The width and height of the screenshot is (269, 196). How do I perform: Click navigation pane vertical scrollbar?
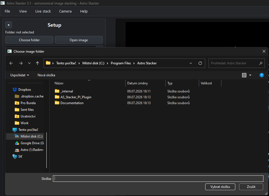point(47,150)
